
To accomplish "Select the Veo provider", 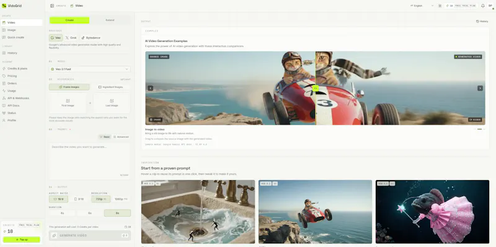I will click(x=56, y=38).
